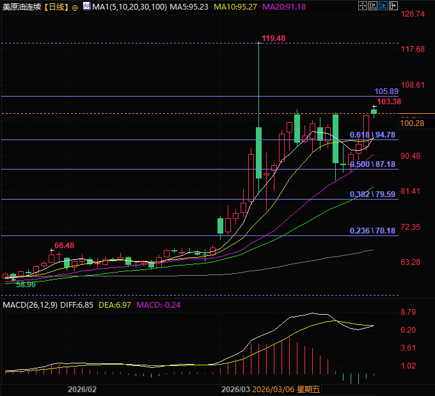This screenshot has height=396, width=435.
Task: Click the 8.79 MACD axis value
Action: (408, 312)
